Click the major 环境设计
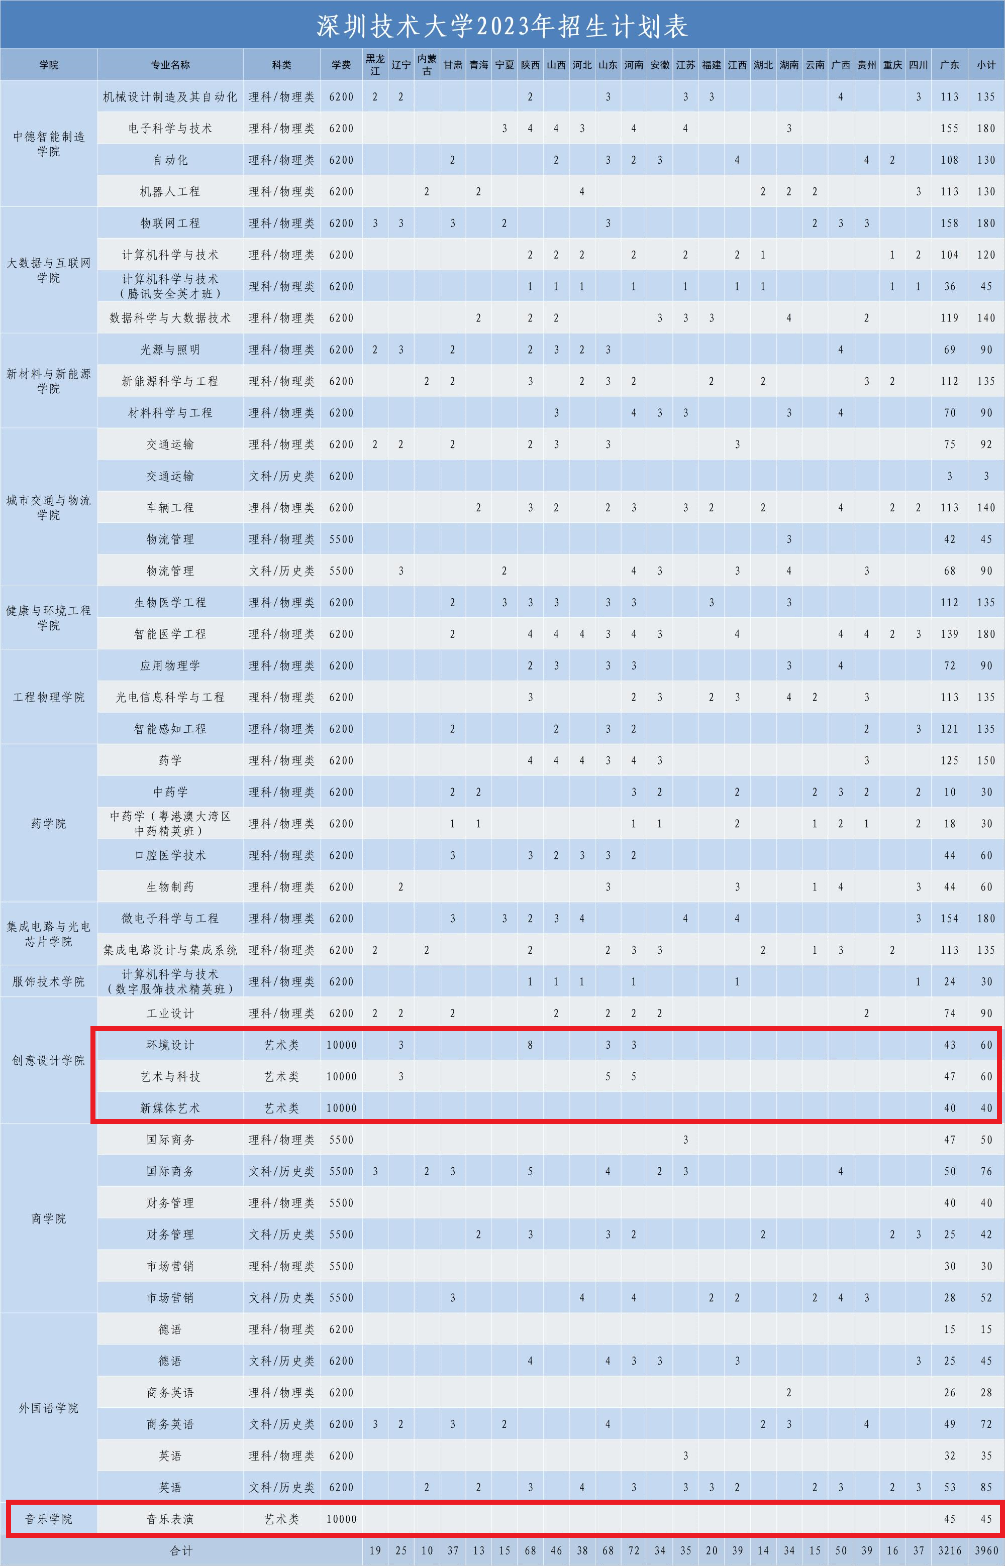 point(170,1045)
